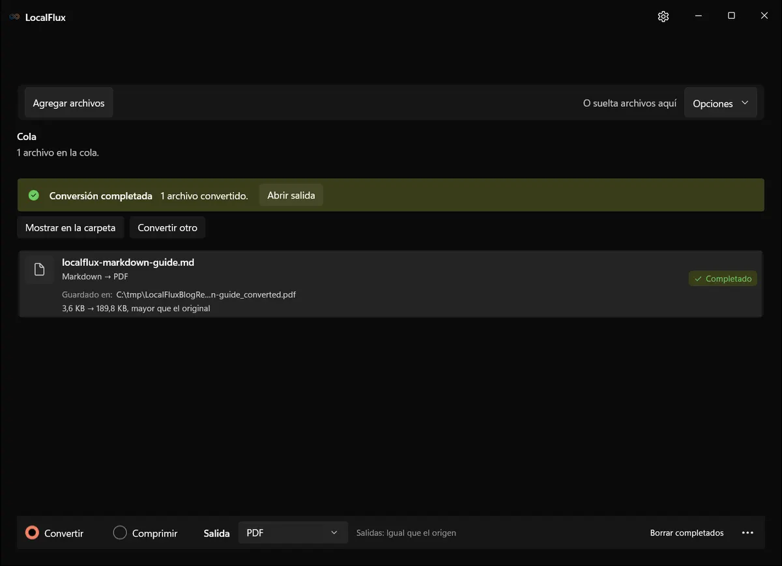This screenshot has width=782, height=566.
Task: Click '1 archivo en la cola.' text
Action: pos(58,153)
